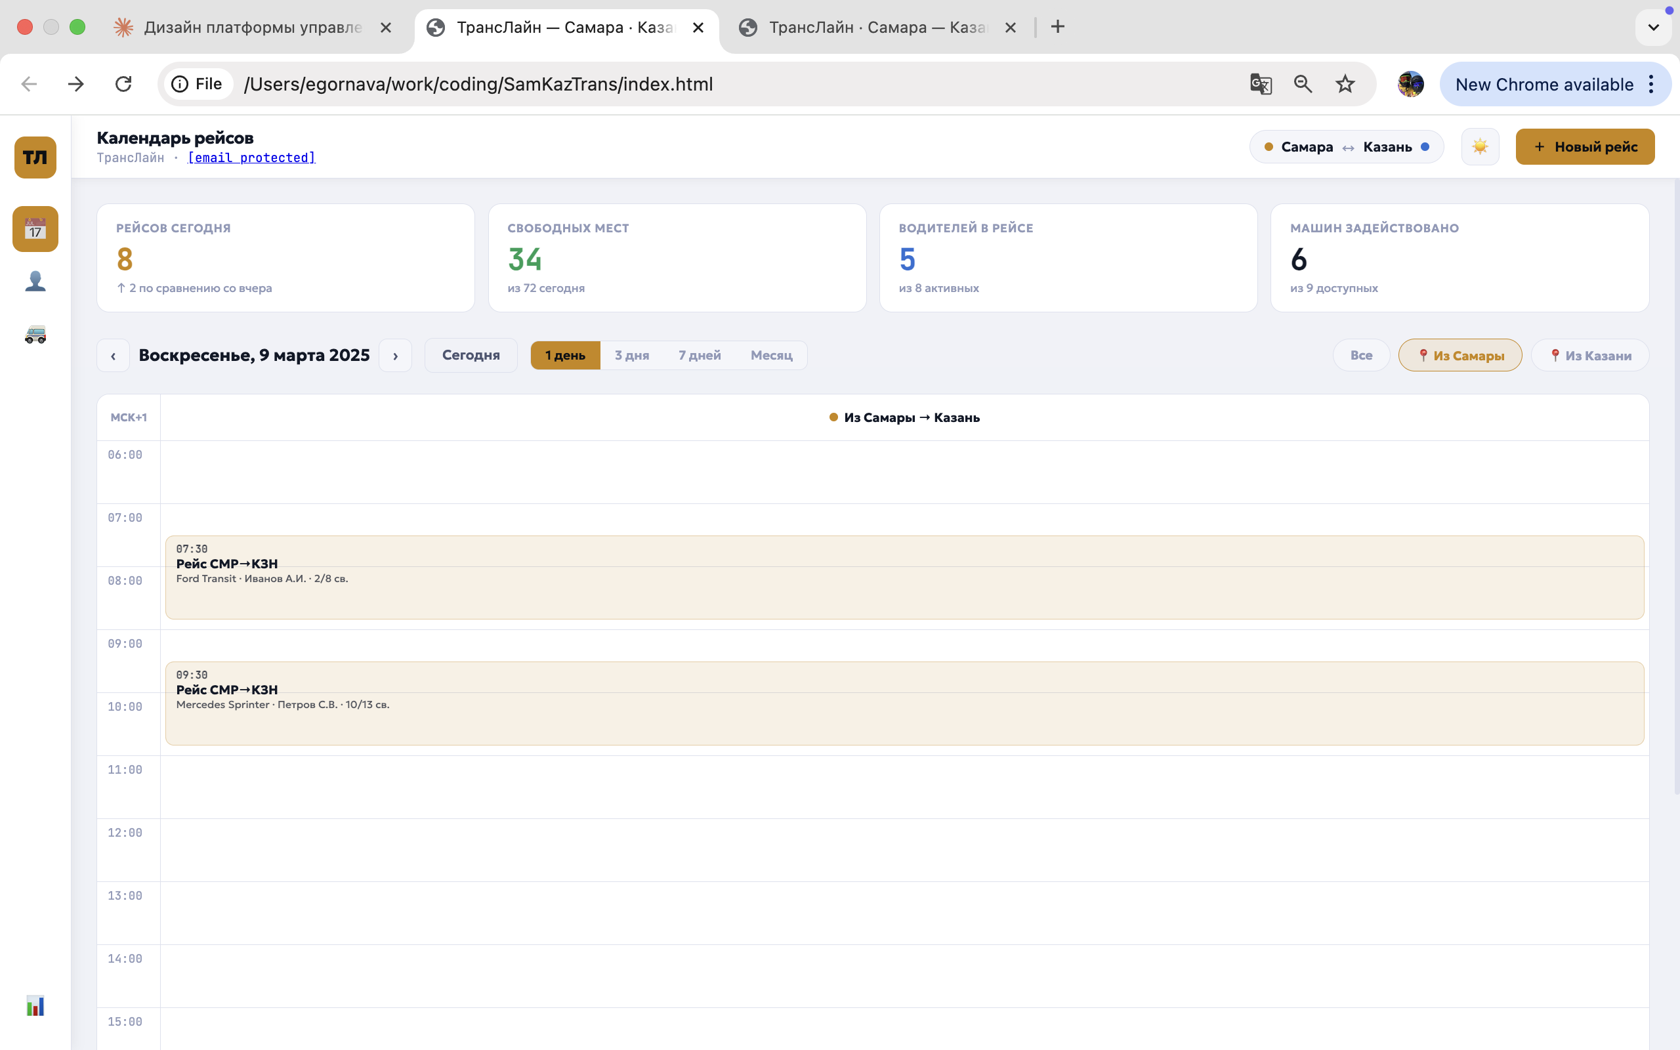This screenshot has width=1680, height=1050.
Task: Click the Google Translate icon in address bar
Action: pyautogui.click(x=1260, y=84)
